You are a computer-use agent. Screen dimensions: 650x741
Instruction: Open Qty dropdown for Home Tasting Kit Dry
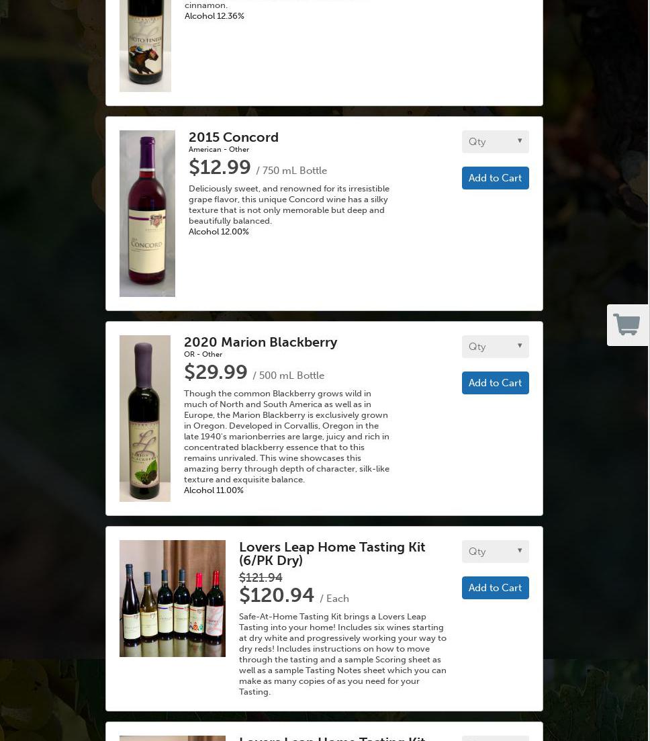[495, 552]
